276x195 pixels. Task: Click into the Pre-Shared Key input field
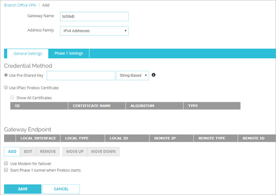click(x=81, y=75)
